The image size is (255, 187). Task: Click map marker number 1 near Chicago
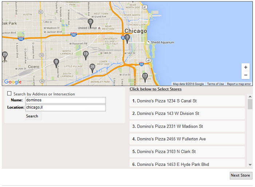[127, 39]
